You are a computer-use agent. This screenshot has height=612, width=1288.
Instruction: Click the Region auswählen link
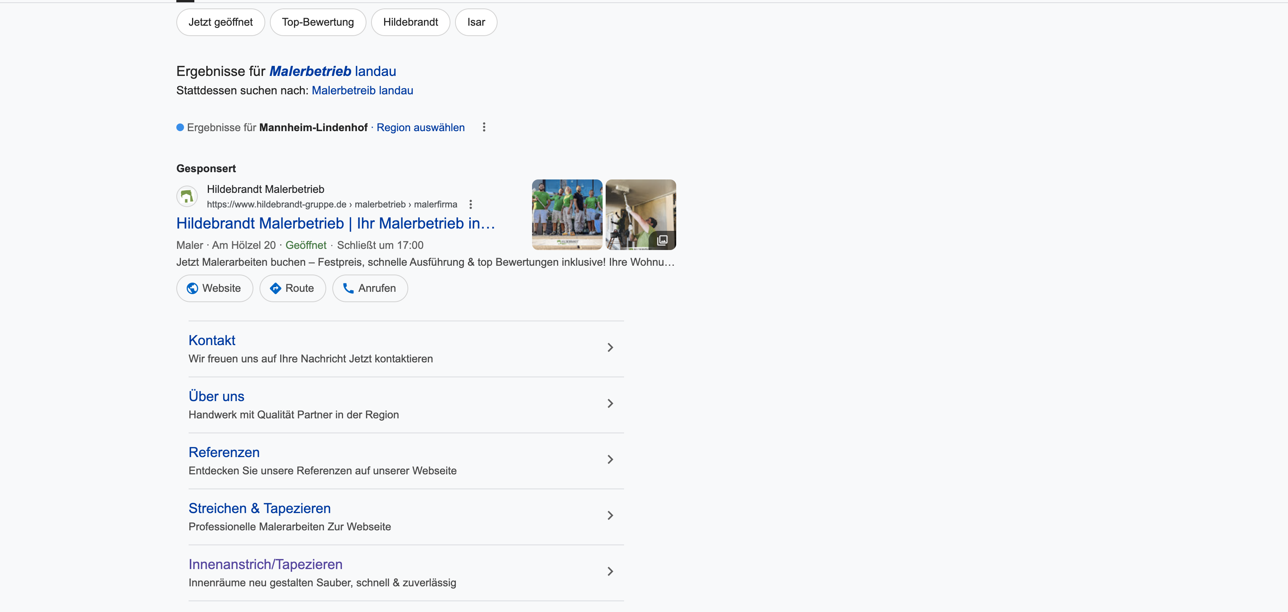pyautogui.click(x=420, y=127)
